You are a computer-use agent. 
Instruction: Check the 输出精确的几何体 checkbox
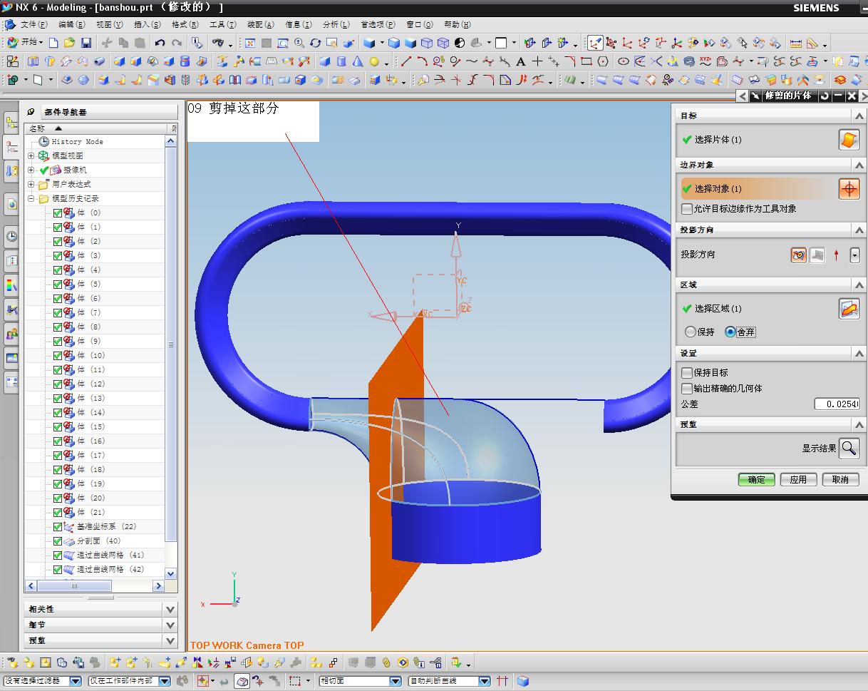(x=688, y=389)
